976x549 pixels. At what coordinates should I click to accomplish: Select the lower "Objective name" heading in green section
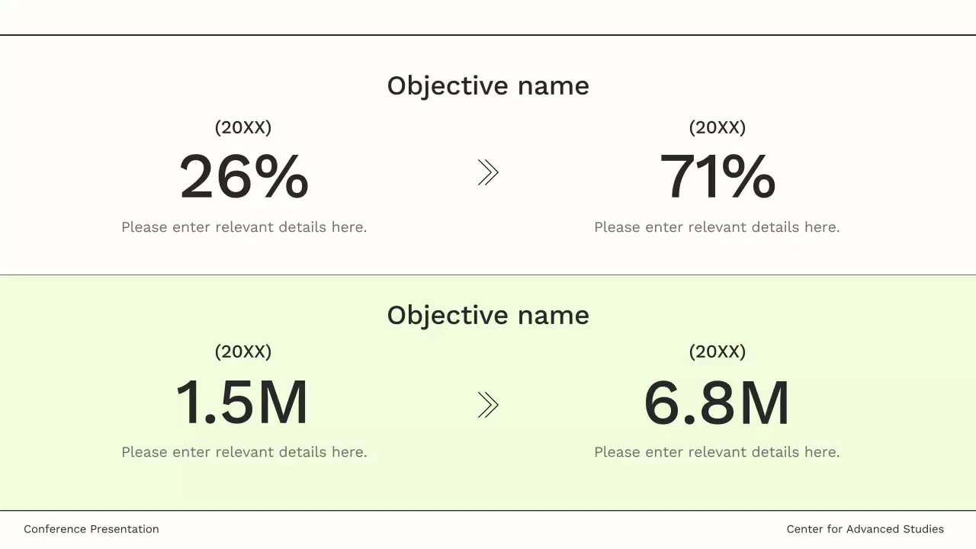pos(488,316)
